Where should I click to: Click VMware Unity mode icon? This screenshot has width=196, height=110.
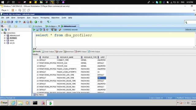click(x=28, y=10)
